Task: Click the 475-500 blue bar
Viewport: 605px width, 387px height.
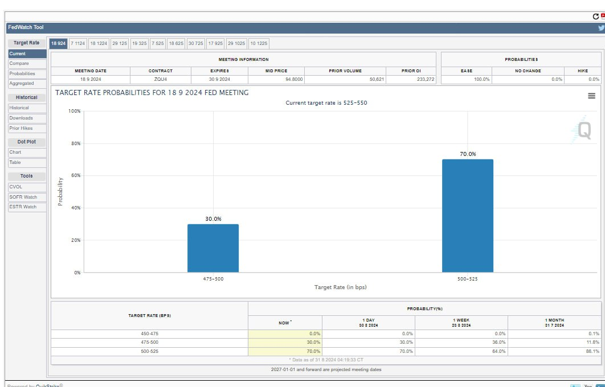Action: pos(213,248)
